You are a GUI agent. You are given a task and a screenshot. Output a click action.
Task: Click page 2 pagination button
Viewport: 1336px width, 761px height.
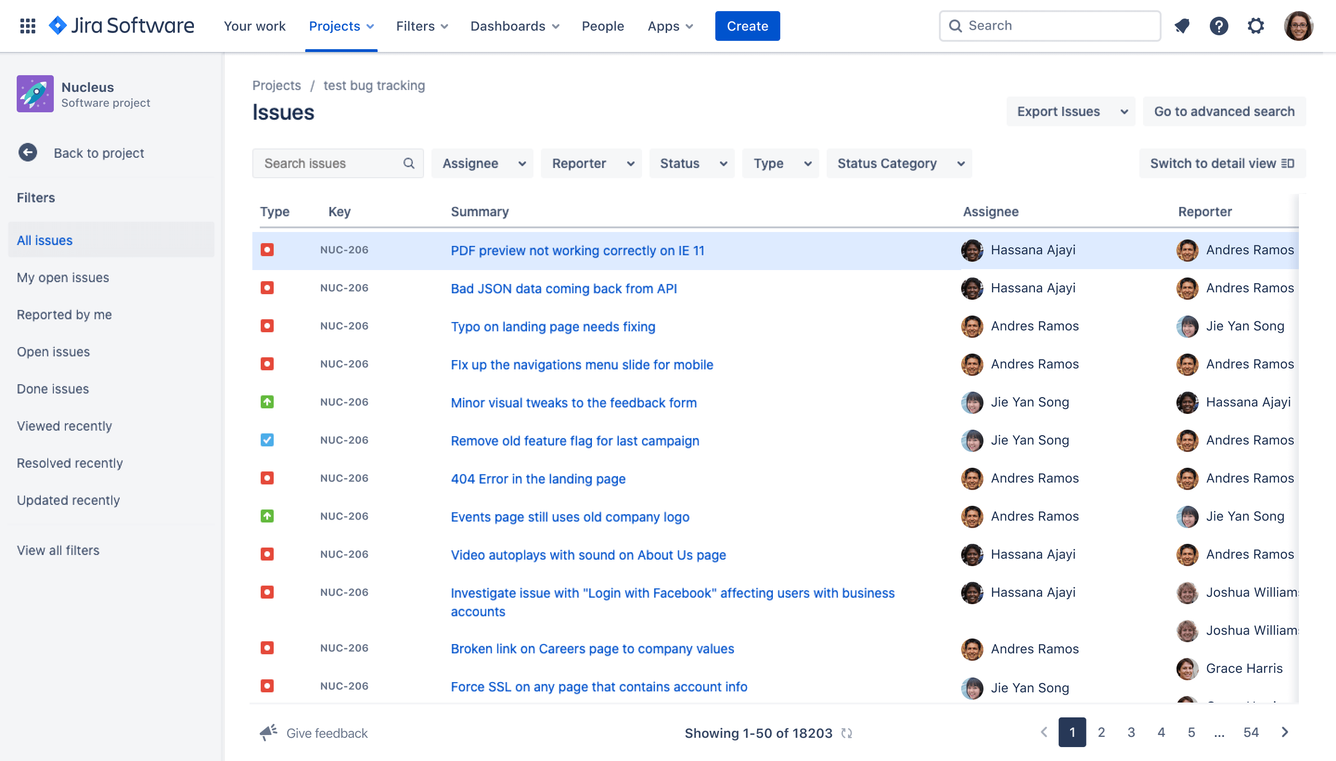coord(1101,733)
